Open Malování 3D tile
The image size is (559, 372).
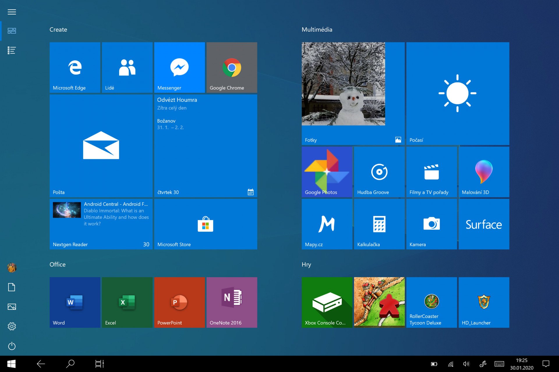[484, 172]
